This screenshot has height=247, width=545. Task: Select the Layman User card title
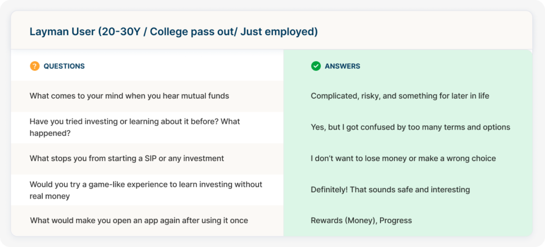[174, 31]
